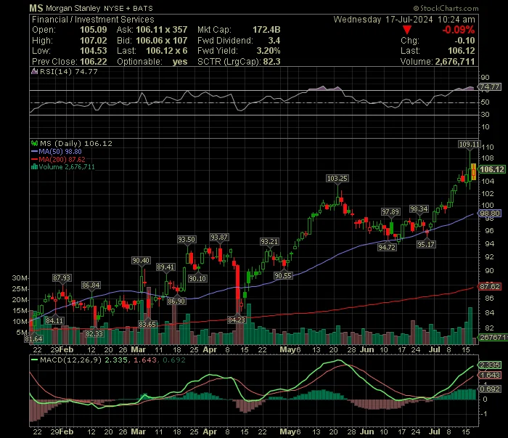Click the MACD(12,26,9) legend label
Image resolution: width=508 pixels, height=438 pixels.
coord(70,360)
